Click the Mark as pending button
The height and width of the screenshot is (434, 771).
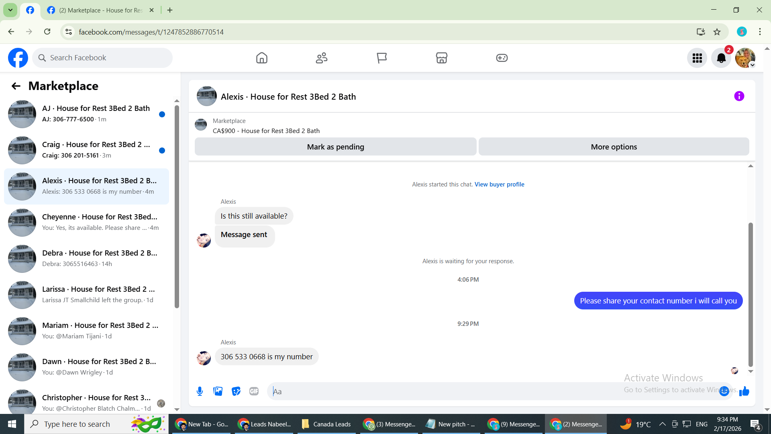click(x=335, y=147)
